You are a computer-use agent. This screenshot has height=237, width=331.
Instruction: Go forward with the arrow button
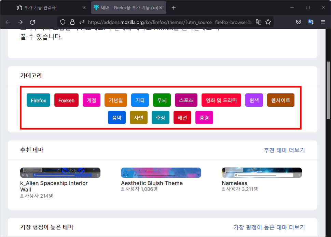tap(20, 22)
